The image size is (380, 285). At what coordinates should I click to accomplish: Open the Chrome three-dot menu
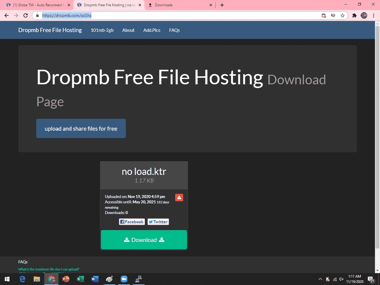coord(373,15)
